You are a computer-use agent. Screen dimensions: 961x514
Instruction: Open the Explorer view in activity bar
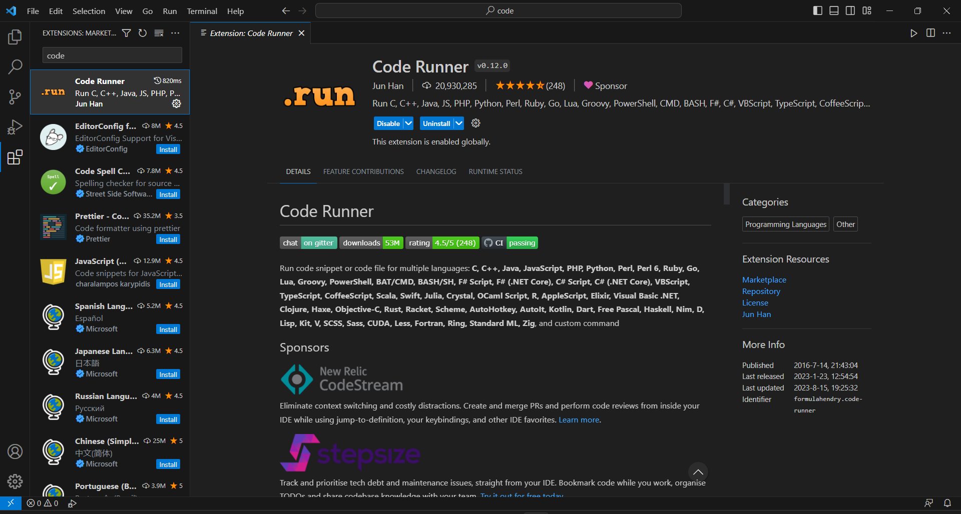click(15, 37)
